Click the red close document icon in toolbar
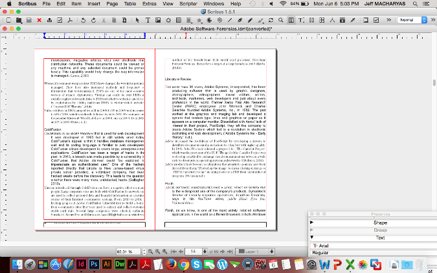Image resolution: width=437 pixels, height=273 pixels. tap(40, 21)
